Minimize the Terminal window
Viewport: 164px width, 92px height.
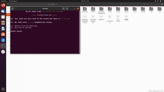71,8
